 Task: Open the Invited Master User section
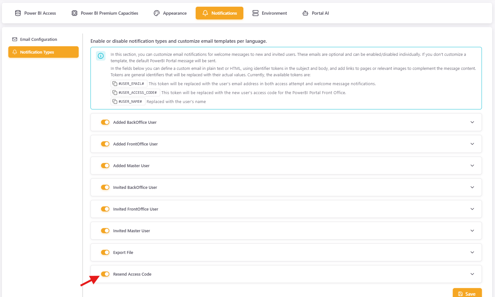pos(472,231)
